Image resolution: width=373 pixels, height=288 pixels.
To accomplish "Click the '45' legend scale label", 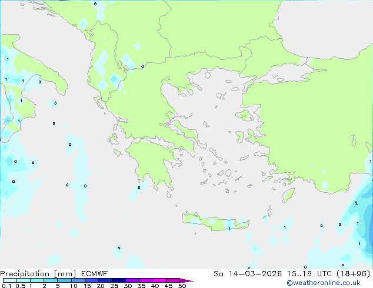I will tap(168, 286).
